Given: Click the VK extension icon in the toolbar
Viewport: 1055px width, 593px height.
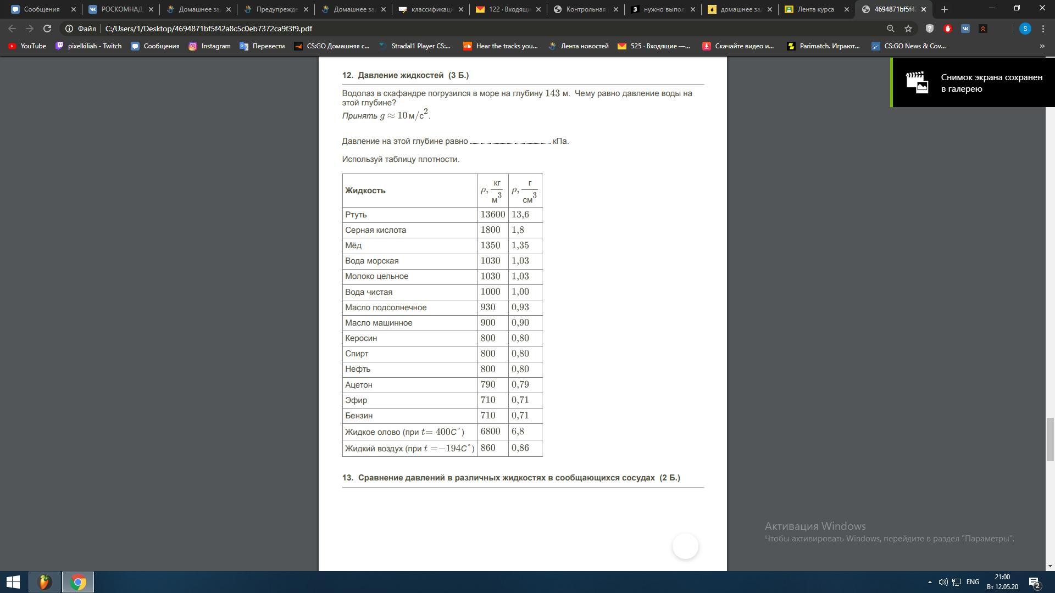Looking at the screenshot, I should [x=965, y=29].
